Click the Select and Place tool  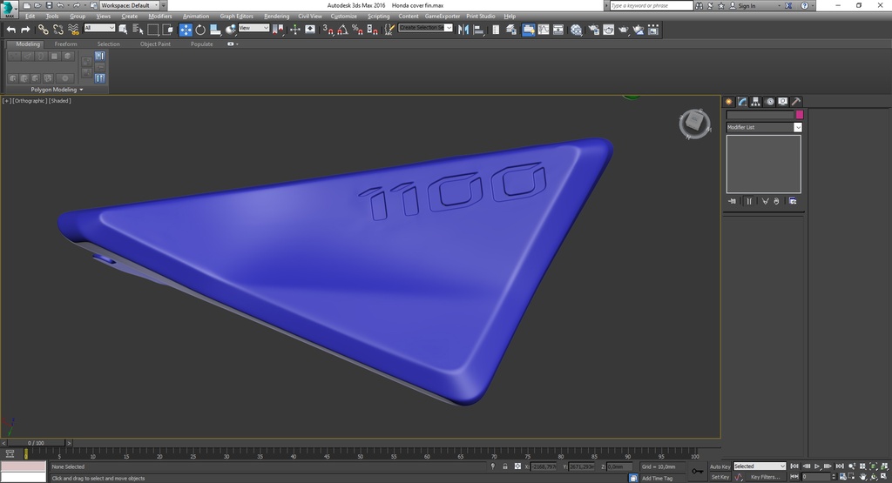coord(230,30)
